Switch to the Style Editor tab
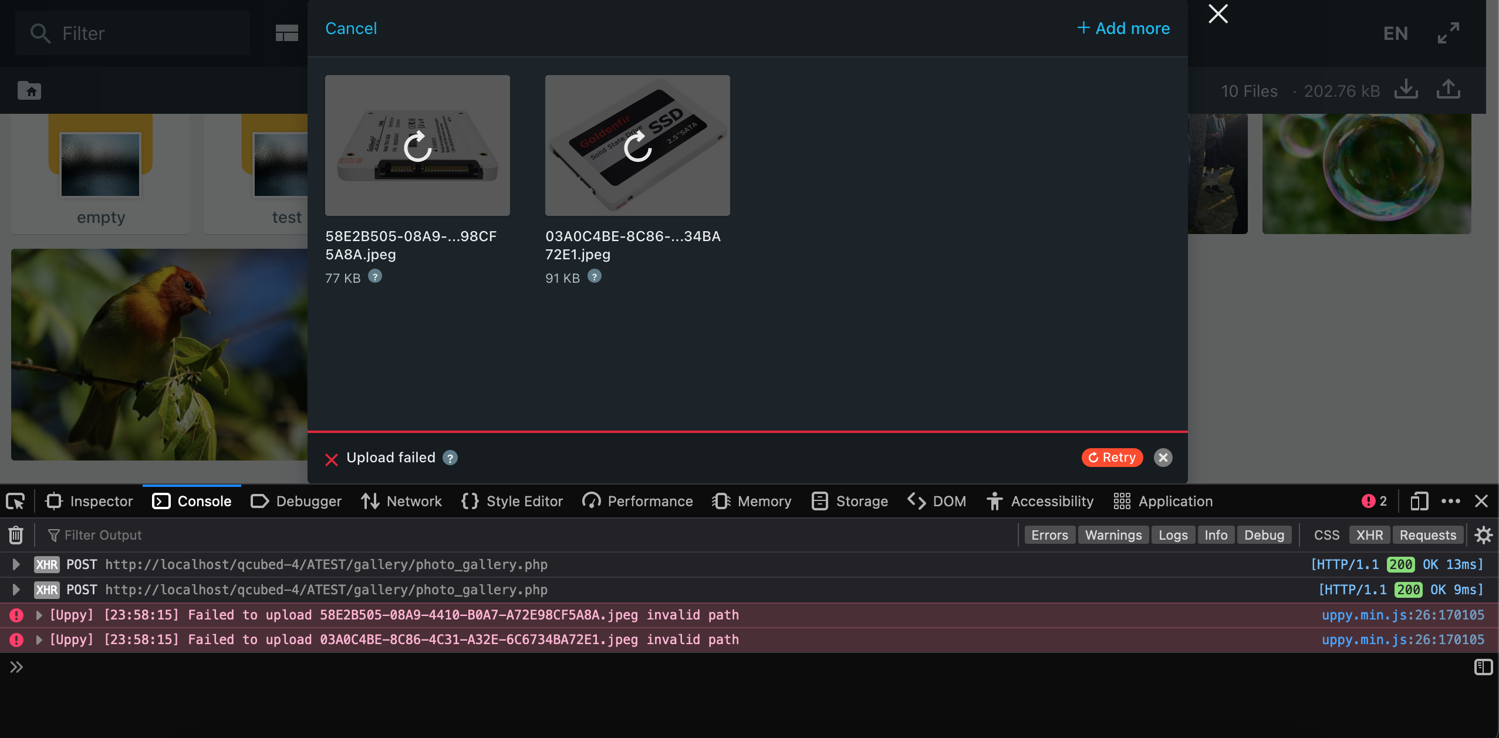This screenshot has width=1499, height=738. click(x=512, y=502)
